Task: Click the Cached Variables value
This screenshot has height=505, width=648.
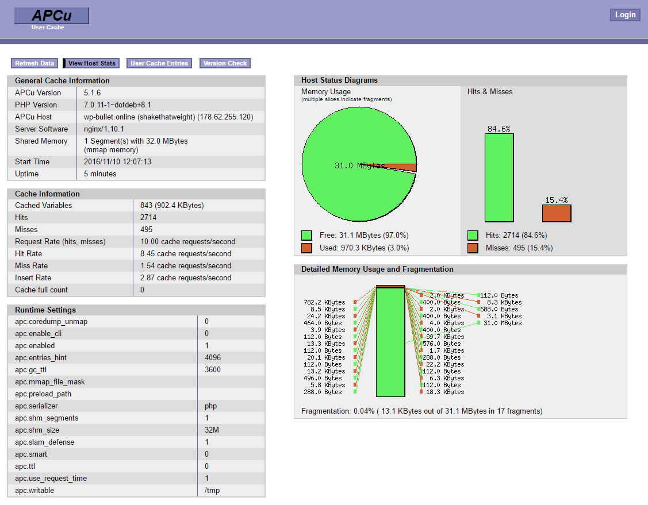Action: [172, 205]
